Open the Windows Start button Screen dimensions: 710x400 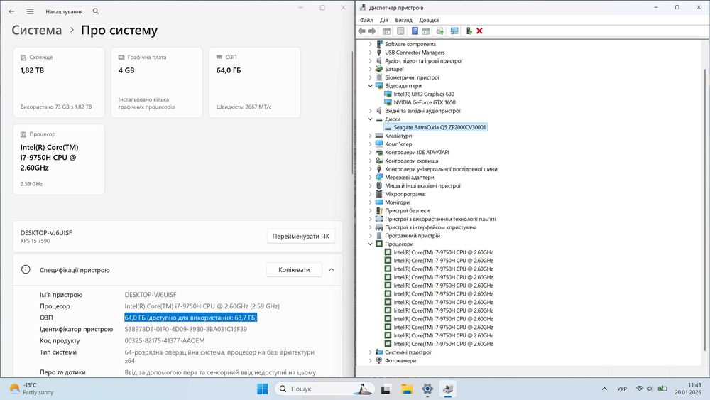coord(262,389)
